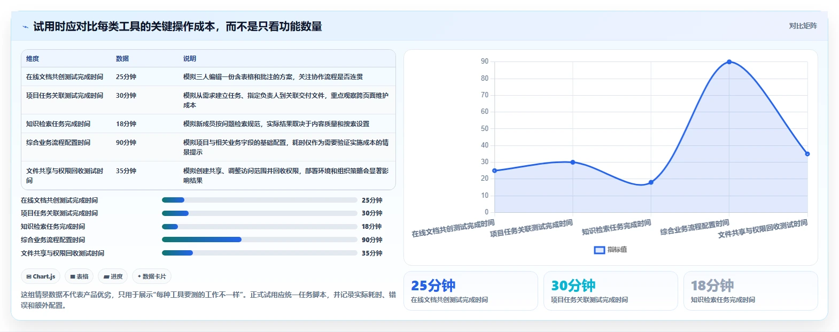Click the 90分钟 progress bar
839x332 pixels.
point(260,240)
